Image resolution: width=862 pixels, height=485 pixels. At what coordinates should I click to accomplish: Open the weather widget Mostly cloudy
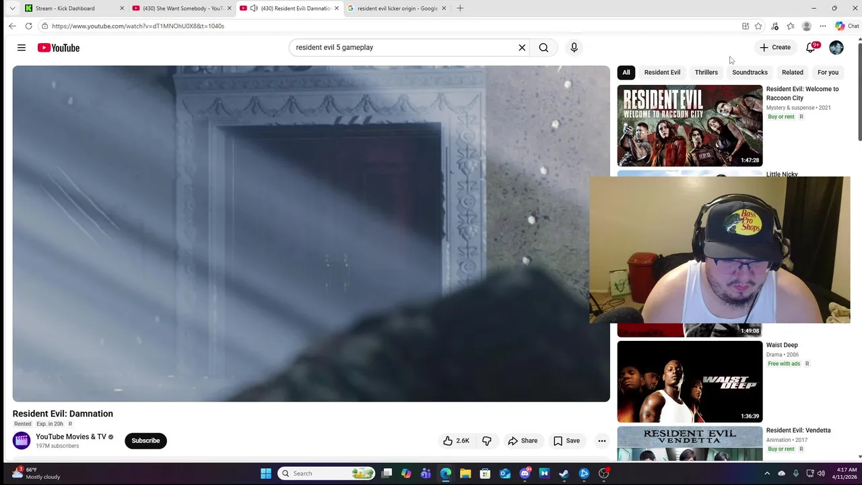[37, 474]
